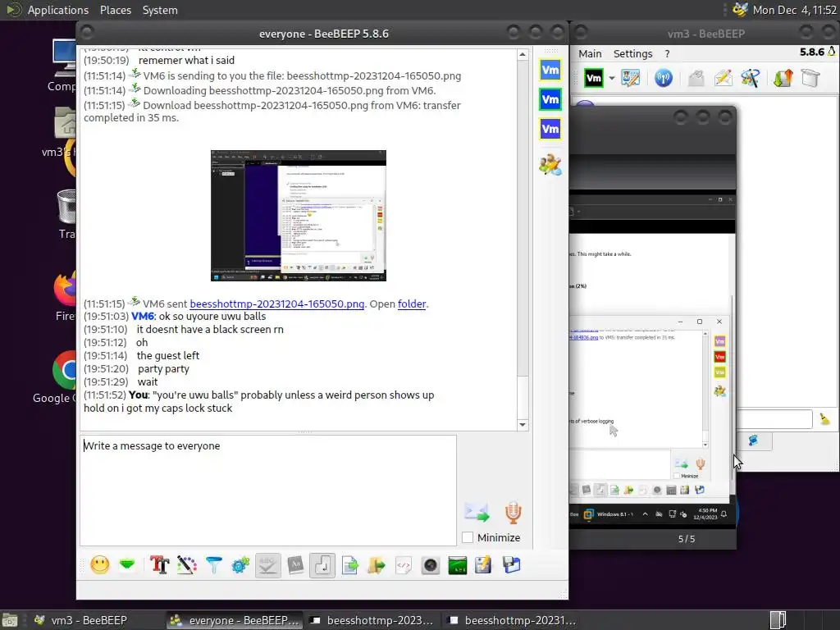The width and height of the screenshot is (840, 630).
Task: Open file transfers up-down arrows icon
Action: 783,78
